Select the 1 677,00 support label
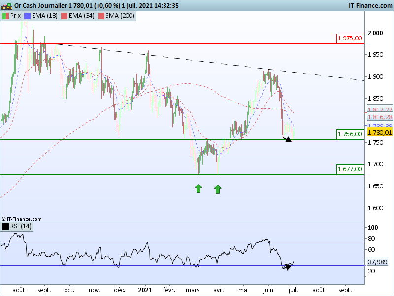The image size is (394, 296). (350, 169)
